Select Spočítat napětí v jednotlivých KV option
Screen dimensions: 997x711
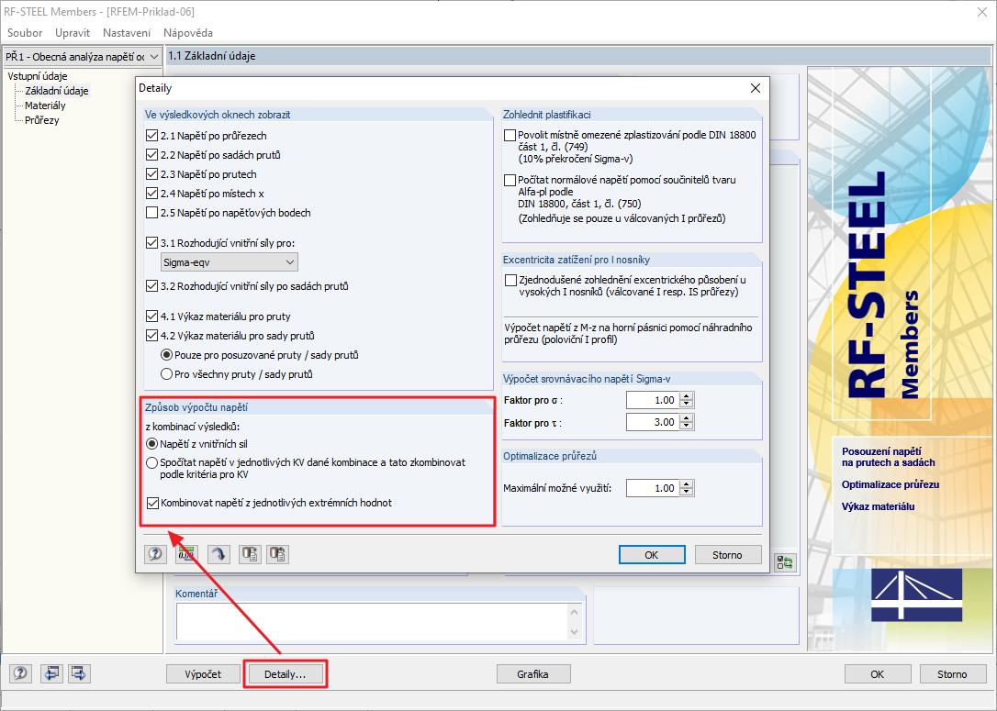coord(152,462)
